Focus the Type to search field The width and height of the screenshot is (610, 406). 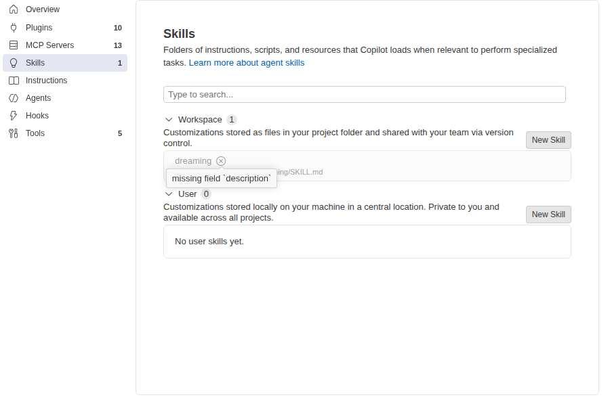(x=365, y=95)
